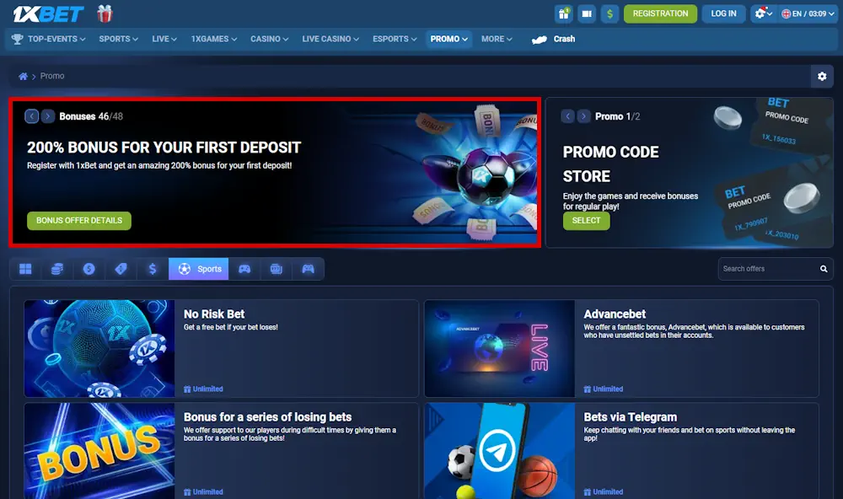Click SELECT on the Promo Code Store banner
843x499 pixels.
(x=586, y=220)
